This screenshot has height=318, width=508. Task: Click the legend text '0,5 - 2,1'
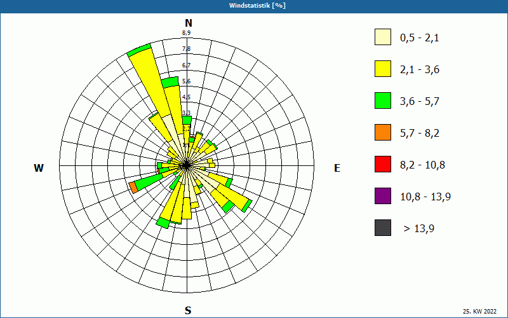click(420, 38)
